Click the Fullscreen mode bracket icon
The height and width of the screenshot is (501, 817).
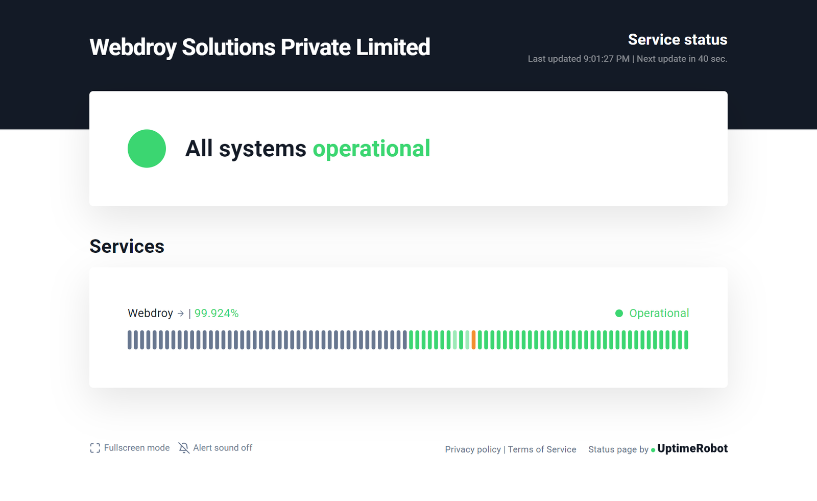click(95, 448)
